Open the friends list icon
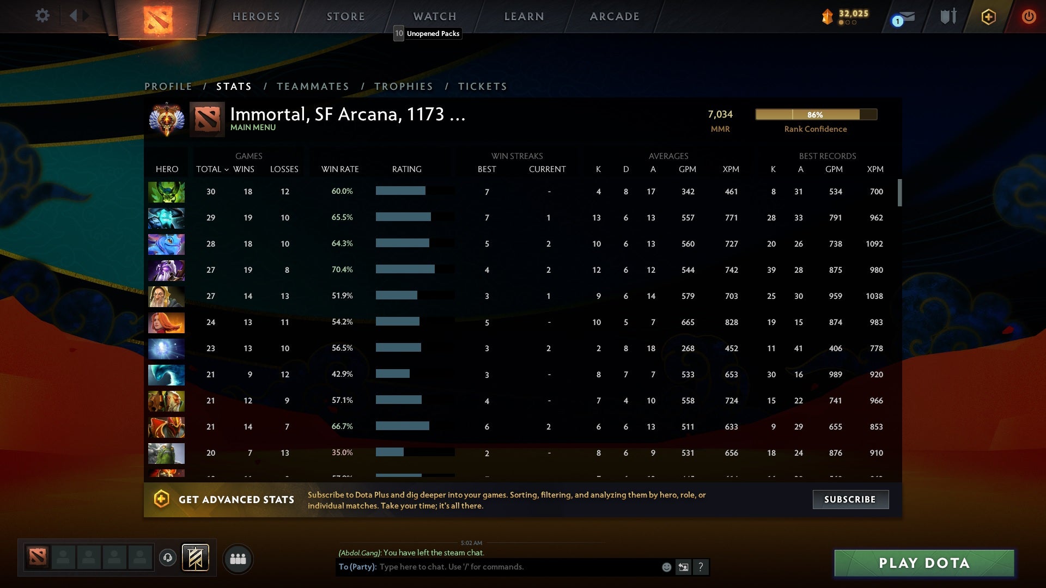The image size is (1046, 588). (x=238, y=558)
